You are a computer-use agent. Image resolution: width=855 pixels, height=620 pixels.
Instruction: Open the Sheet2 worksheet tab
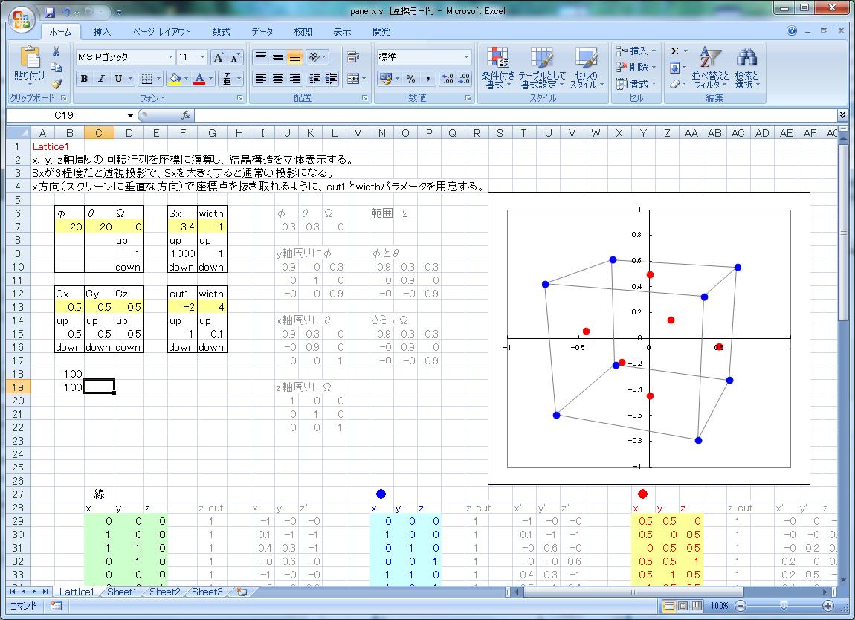click(x=164, y=592)
